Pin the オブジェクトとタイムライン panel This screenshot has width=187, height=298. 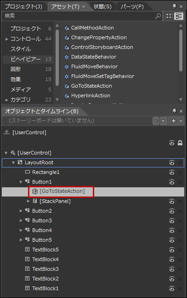tap(174, 111)
